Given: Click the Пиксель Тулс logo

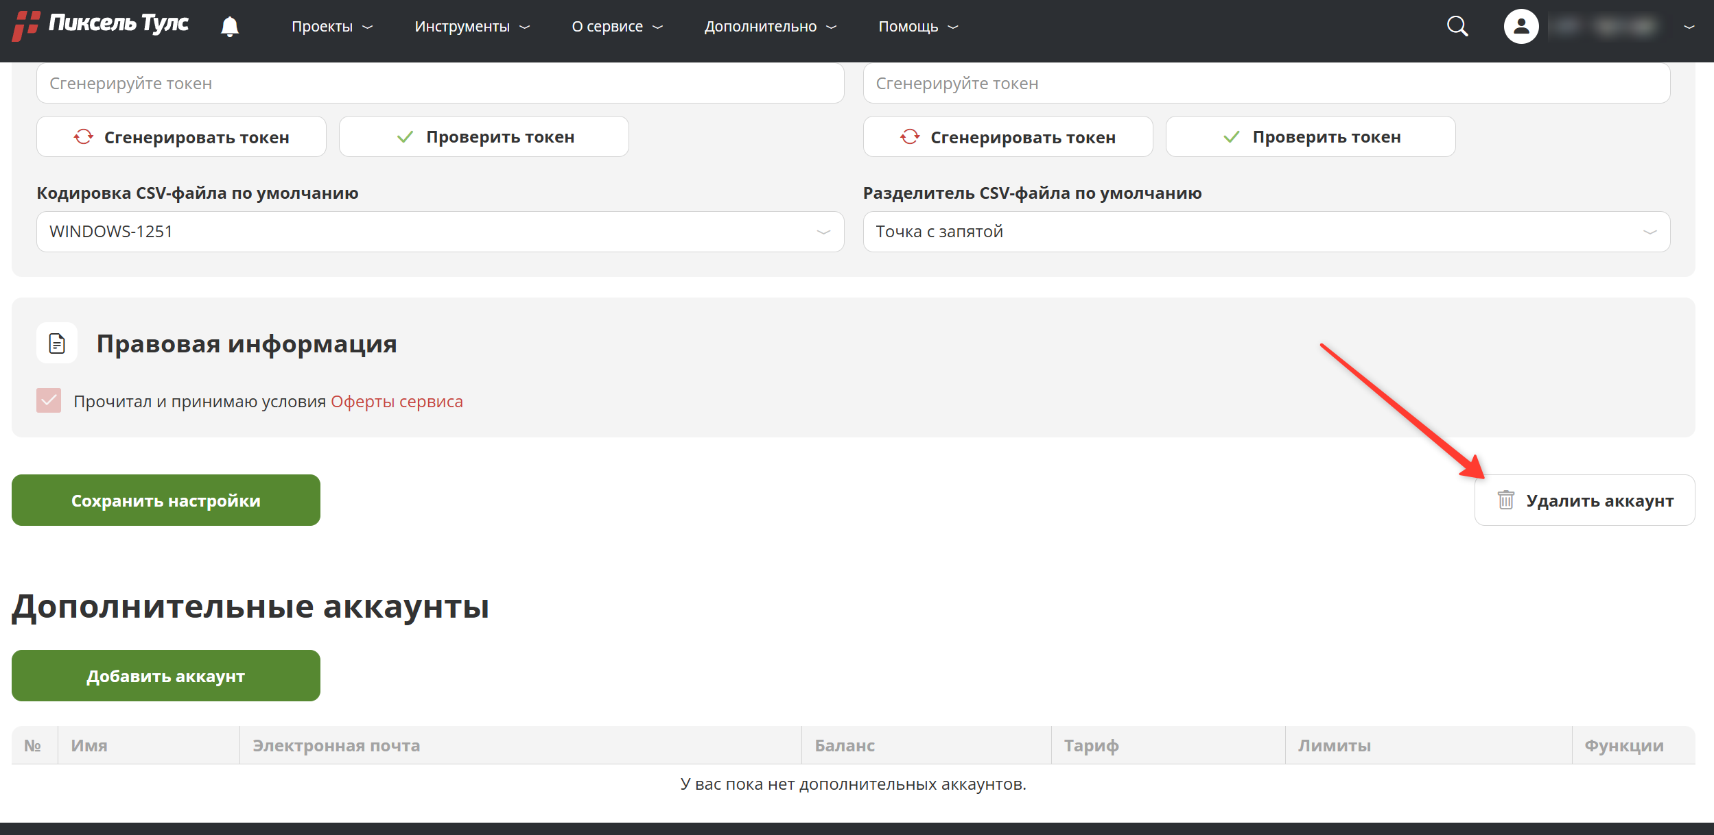Looking at the screenshot, I should 101,25.
